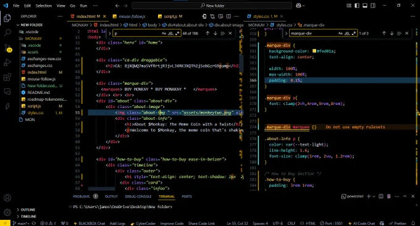
Task: Click BLACKBOX Chat in status bar
Action: click(x=89, y=224)
